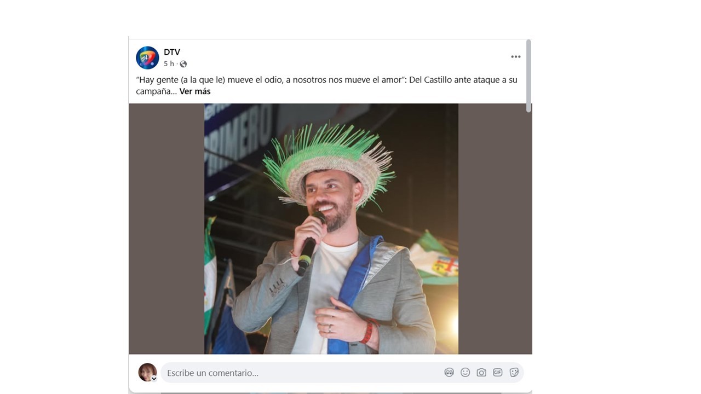This screenshot has height=394, width=701.
Task: Click your profile picture beside the comment box
Action: tap(147, 372)
